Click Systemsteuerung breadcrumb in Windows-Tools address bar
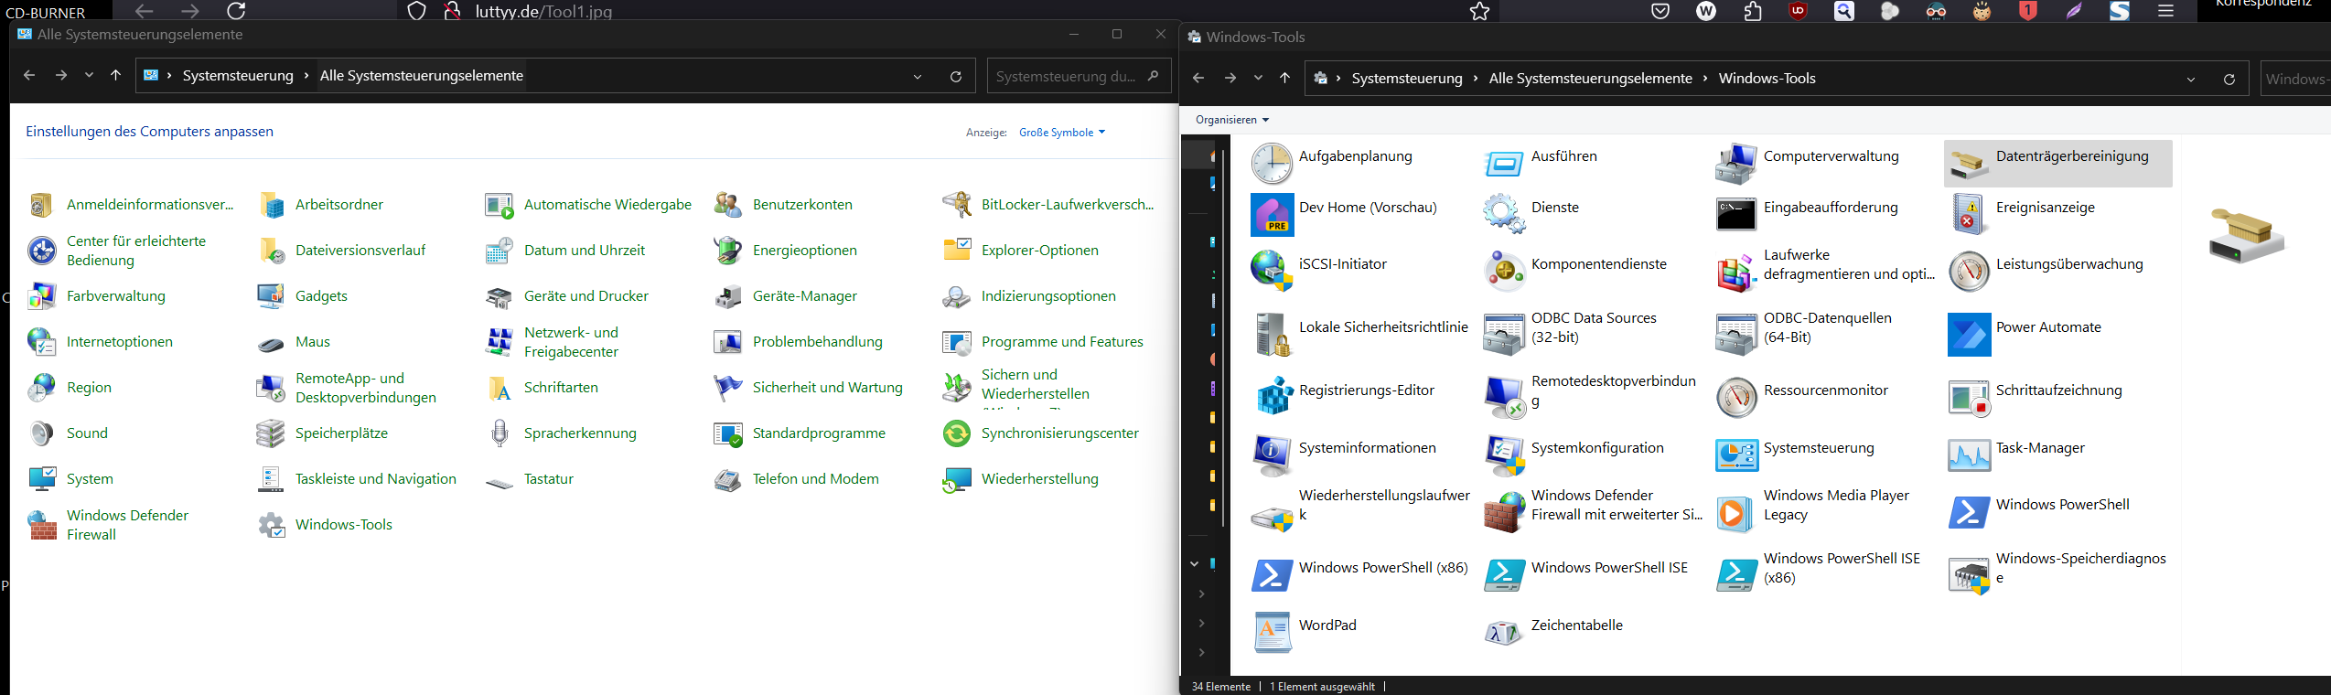 [x=1407, y=79]
